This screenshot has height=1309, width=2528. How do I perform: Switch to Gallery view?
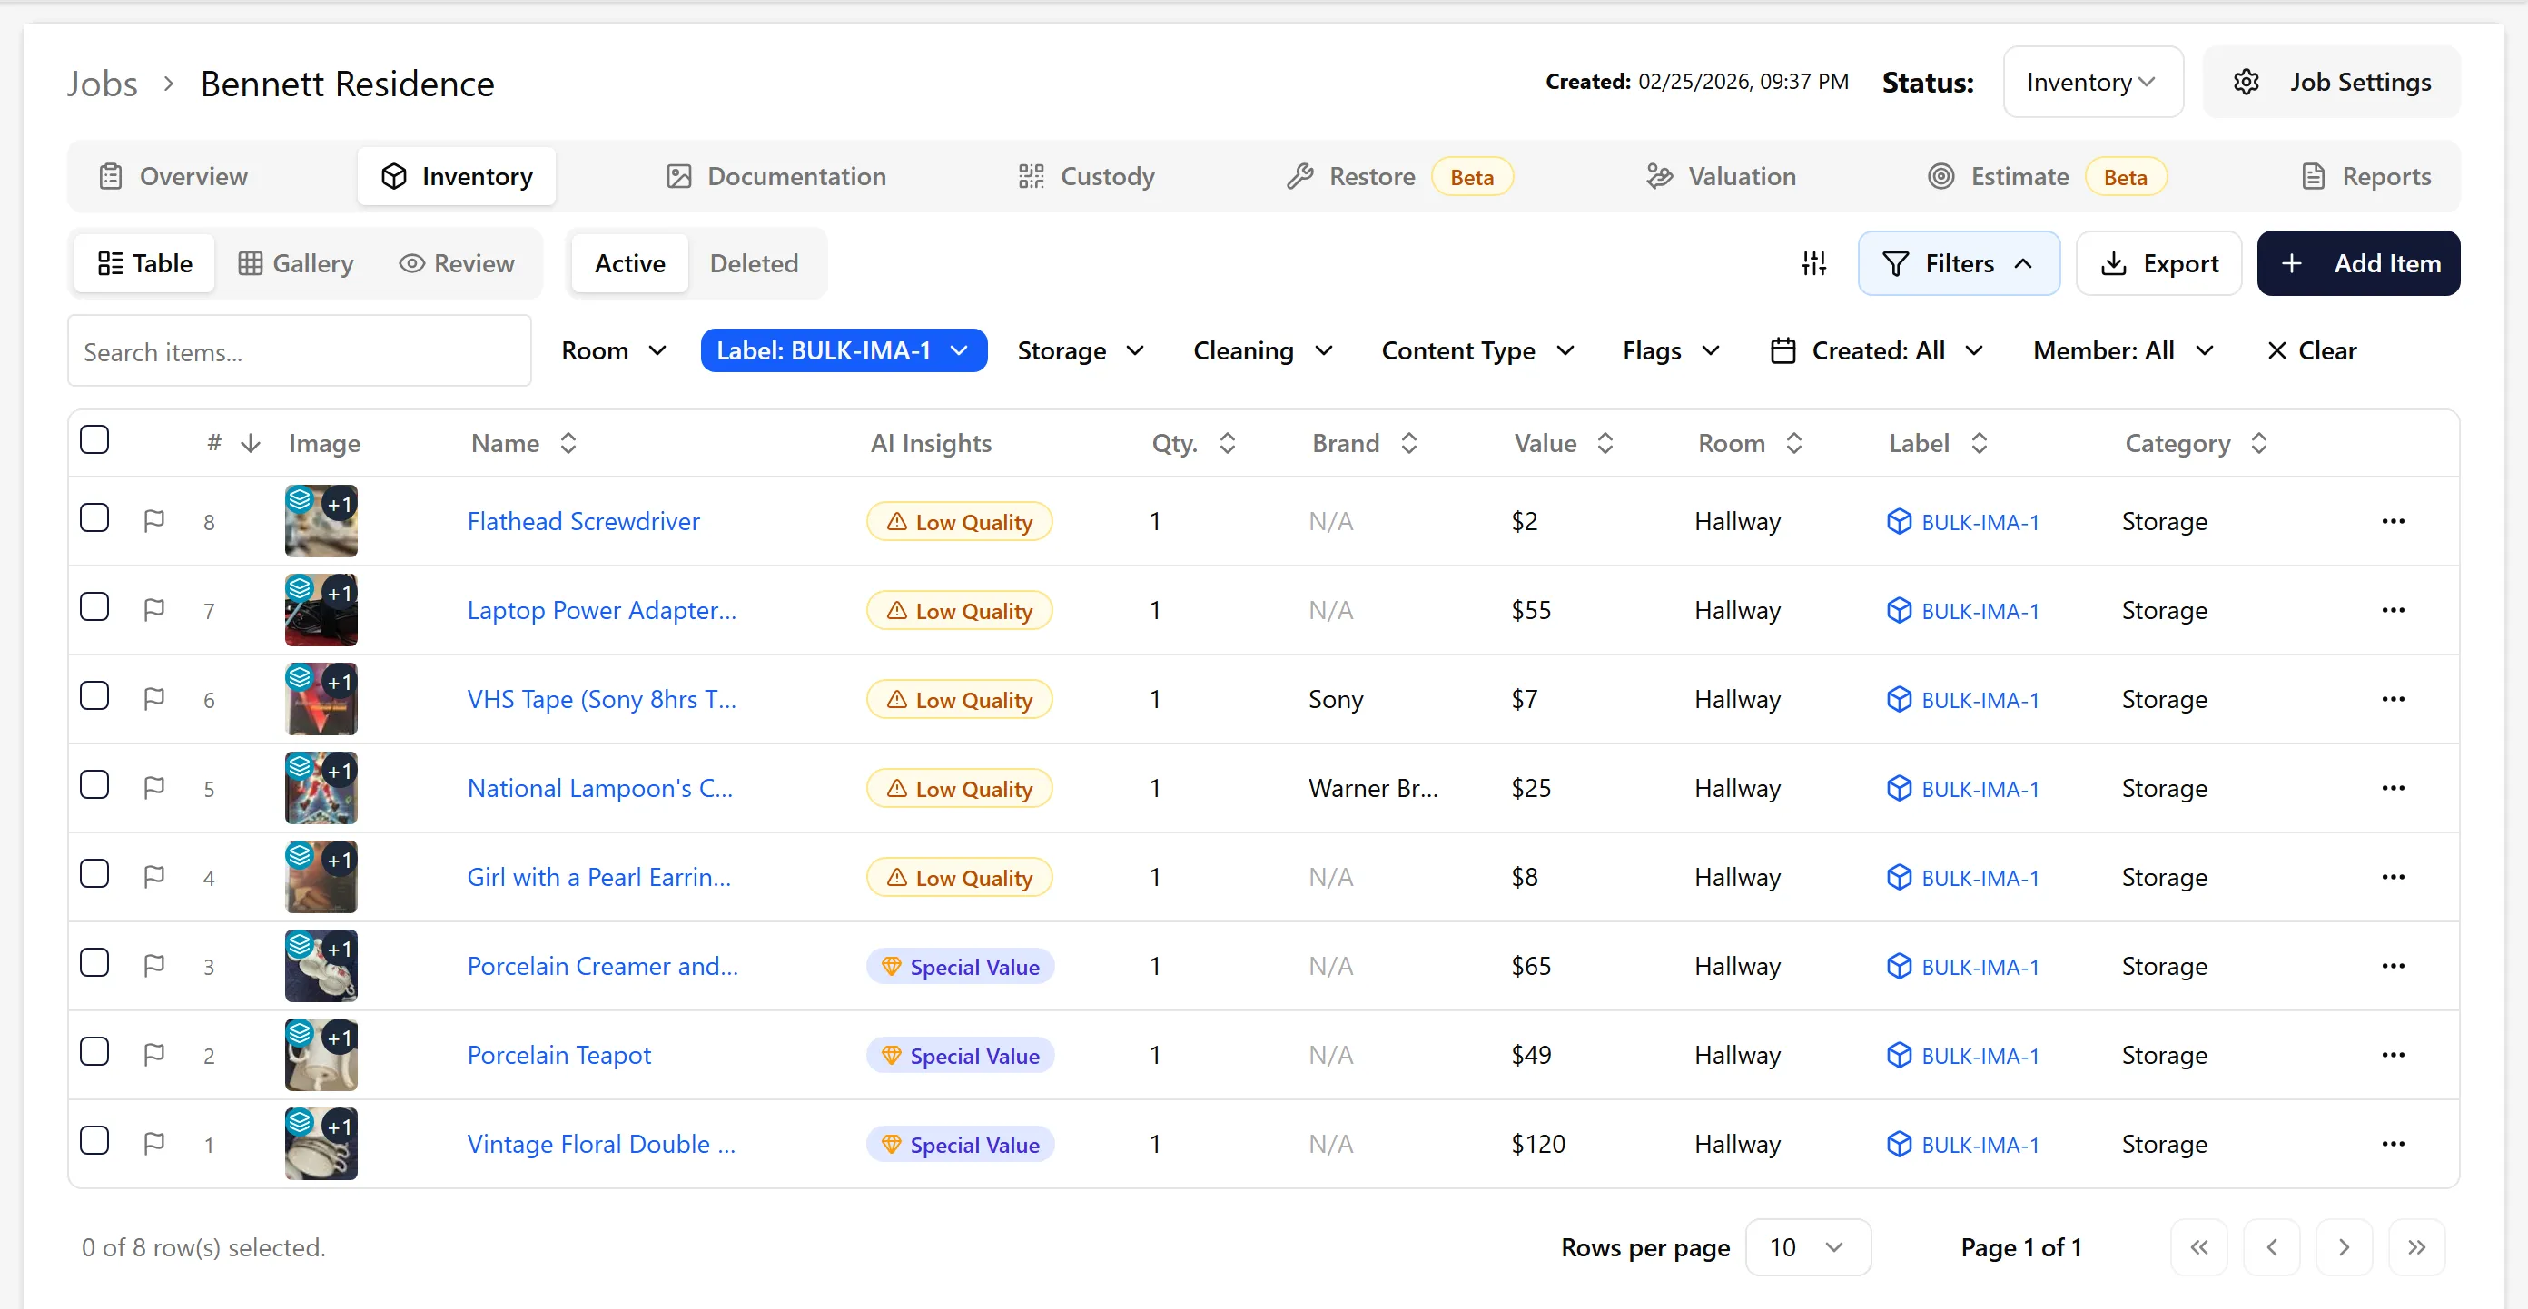tap(295, 263)
